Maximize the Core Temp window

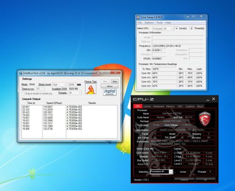[194, 16]
